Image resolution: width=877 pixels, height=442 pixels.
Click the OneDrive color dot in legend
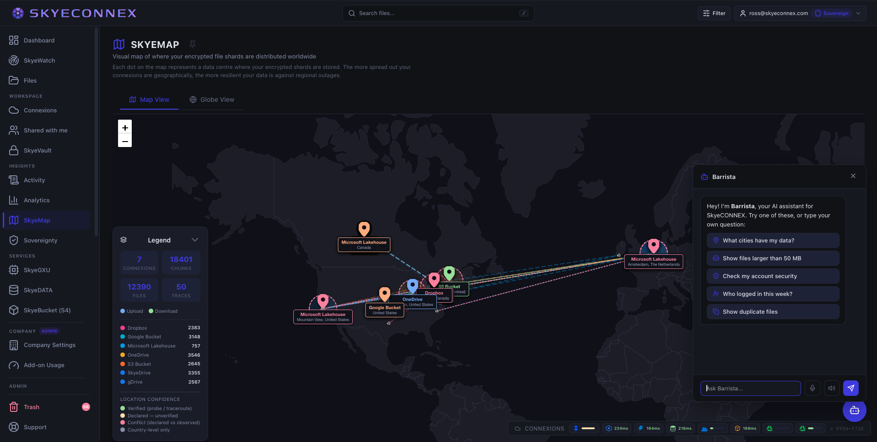123,355
